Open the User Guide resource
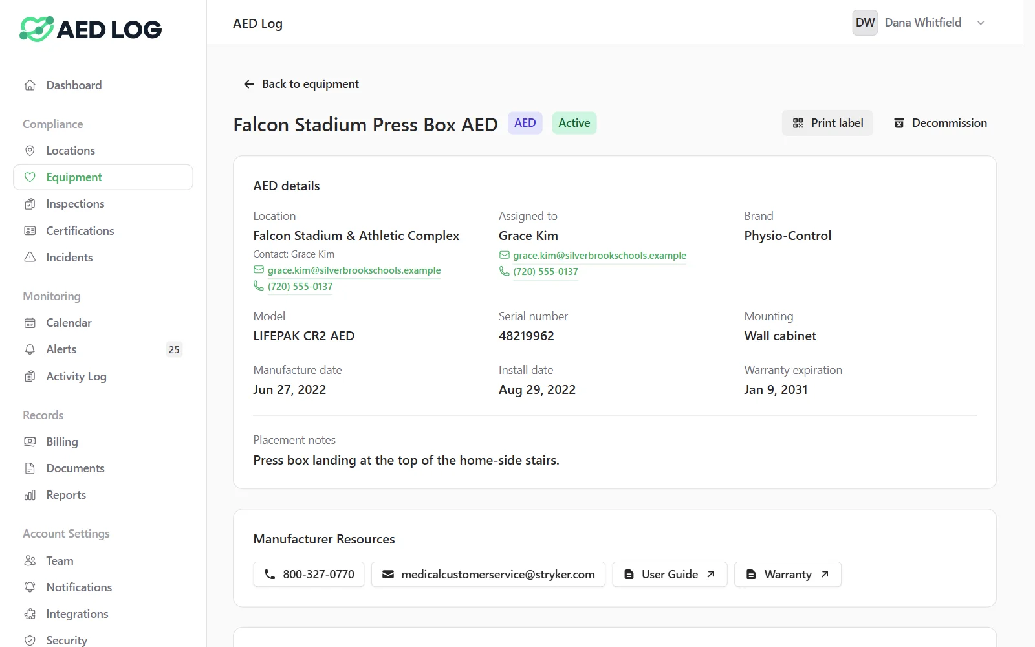Image resolution: width=1035 pixels, height=647 pixels. (670, 575)
